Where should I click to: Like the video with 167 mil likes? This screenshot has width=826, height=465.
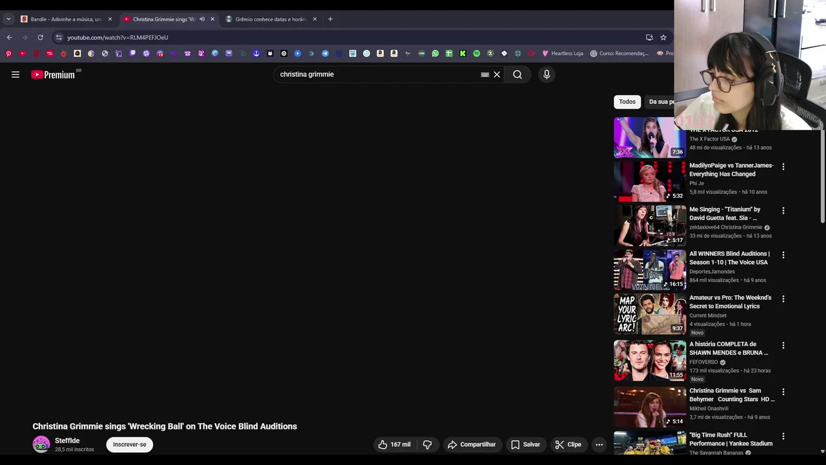click(394, 444)
